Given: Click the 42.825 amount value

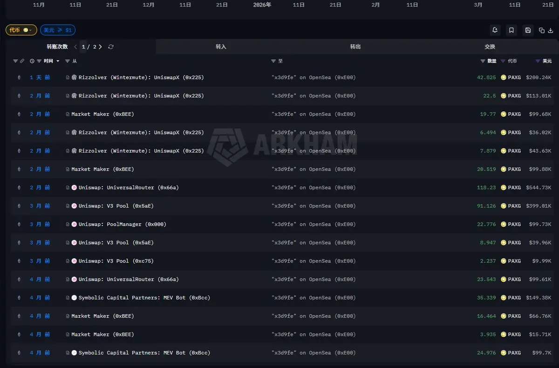Looking at the screenshot, I should tap(486, 77).
